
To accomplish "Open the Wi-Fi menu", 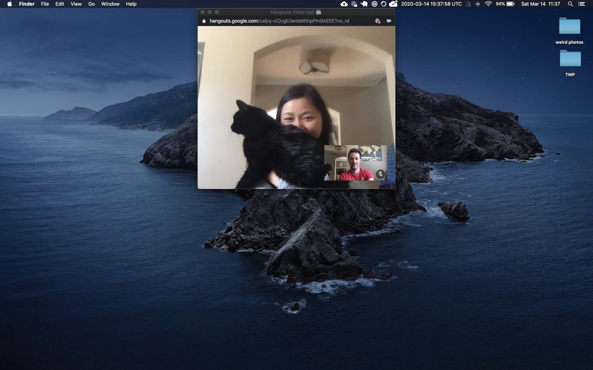I will pyautogui.click(x=488, y=4).
